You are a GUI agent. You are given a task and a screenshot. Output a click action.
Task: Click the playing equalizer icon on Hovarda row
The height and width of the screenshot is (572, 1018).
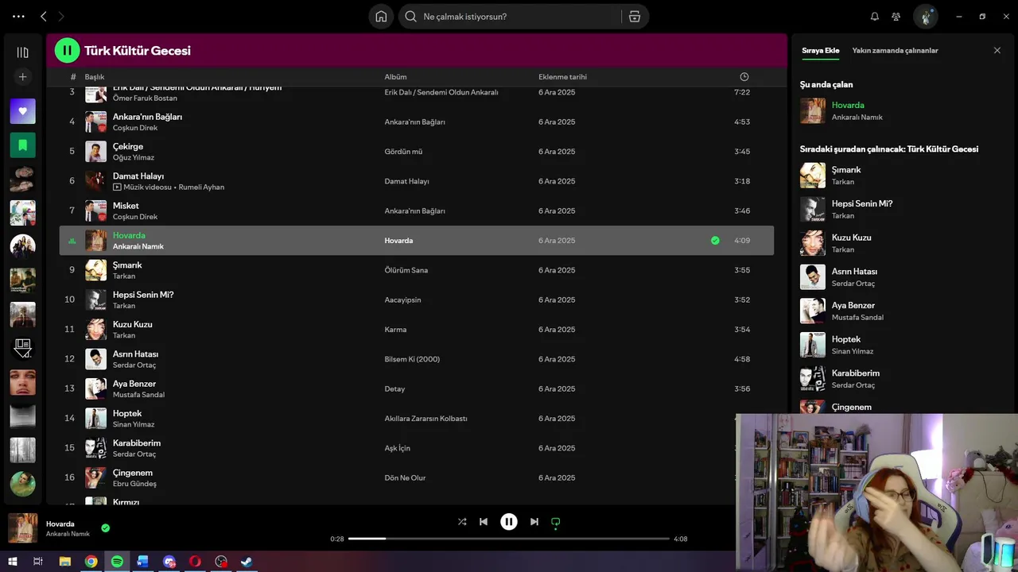(72, 241)
